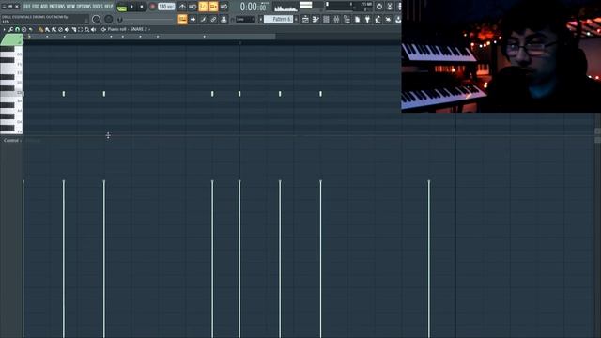Open the Pattern 6 selector
601x338 pixels.
pyautogui.click(x=278, y=19)
